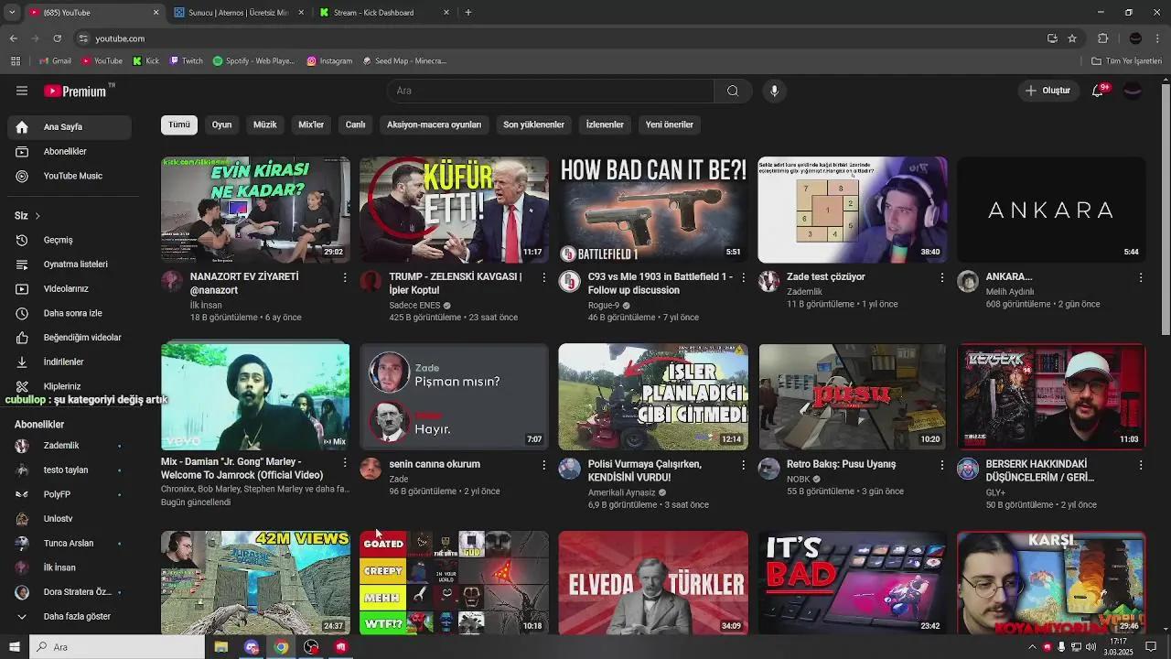Screen dimensions: 1171x659
Task: Open Klipleriniz from the sidebar
Action: tap(60, 385)
